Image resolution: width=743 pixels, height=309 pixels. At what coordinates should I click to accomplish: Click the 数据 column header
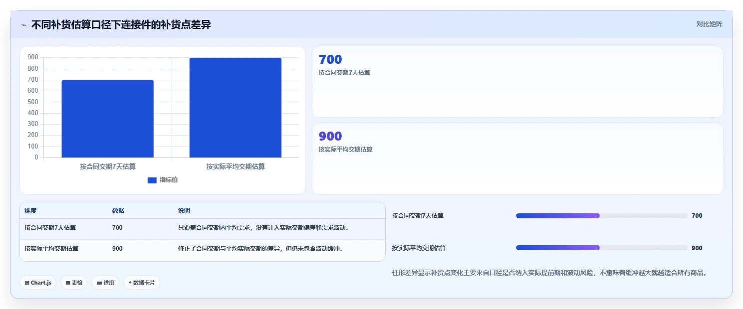118,211
